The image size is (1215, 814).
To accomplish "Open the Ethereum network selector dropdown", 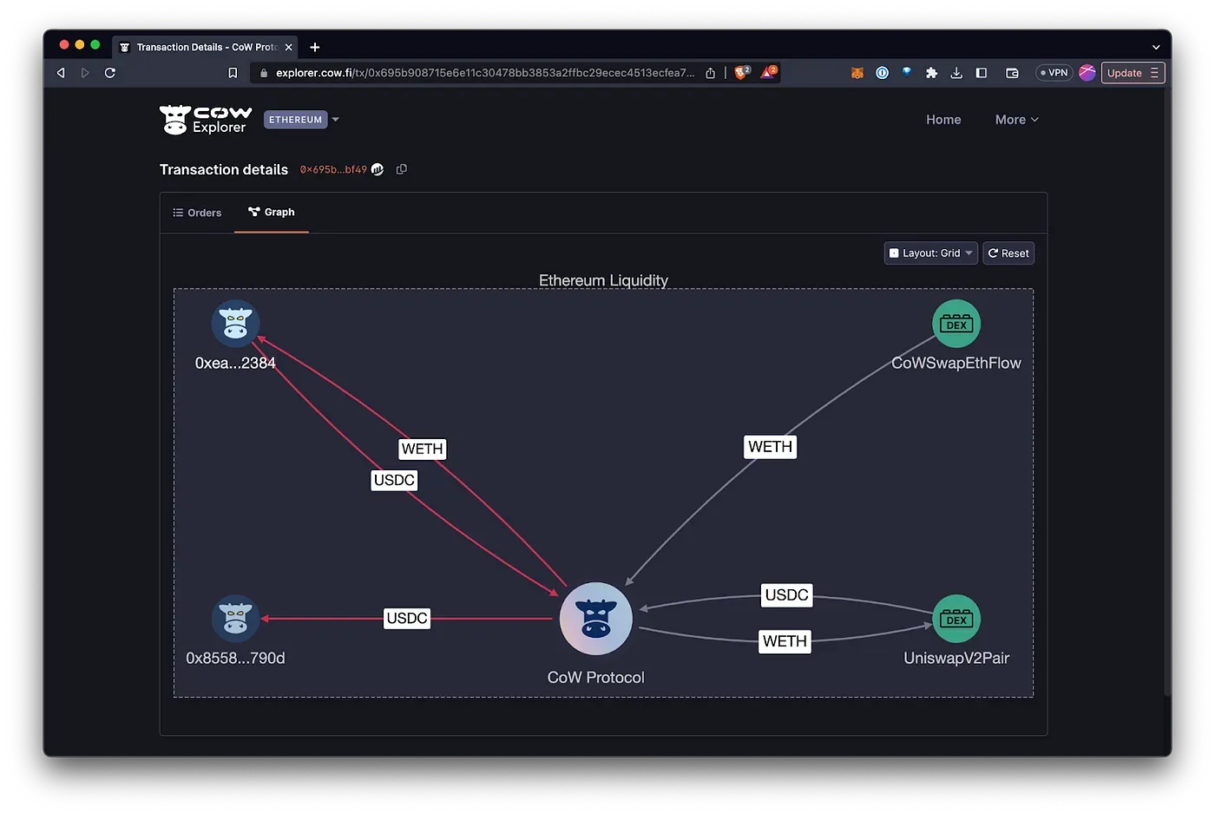I will 301,120.
